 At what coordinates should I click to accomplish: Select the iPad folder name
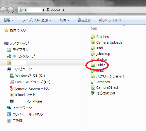pyautogui.click(x=100, y=48)
